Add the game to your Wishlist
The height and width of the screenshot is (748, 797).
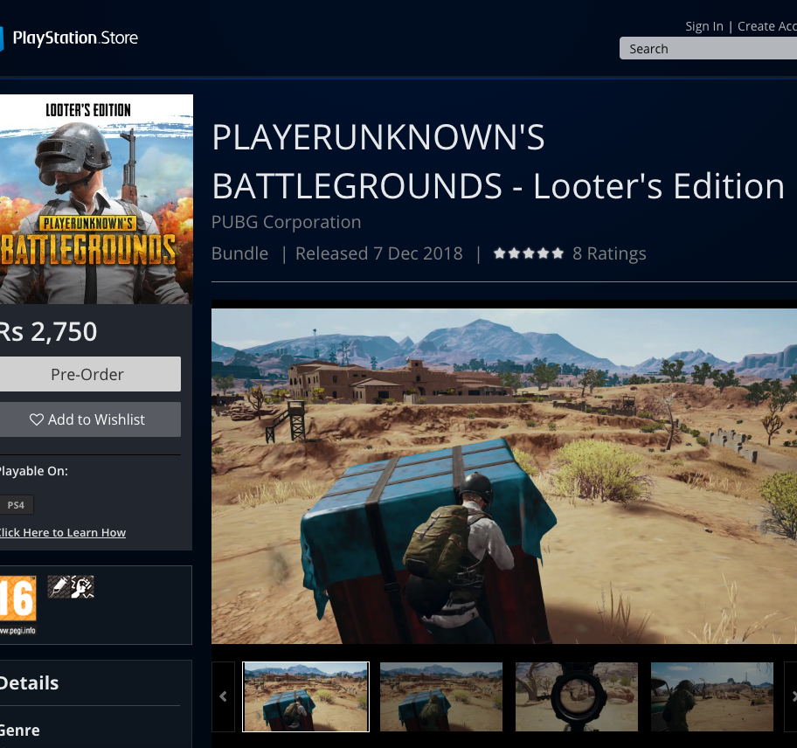click(88, 419)
